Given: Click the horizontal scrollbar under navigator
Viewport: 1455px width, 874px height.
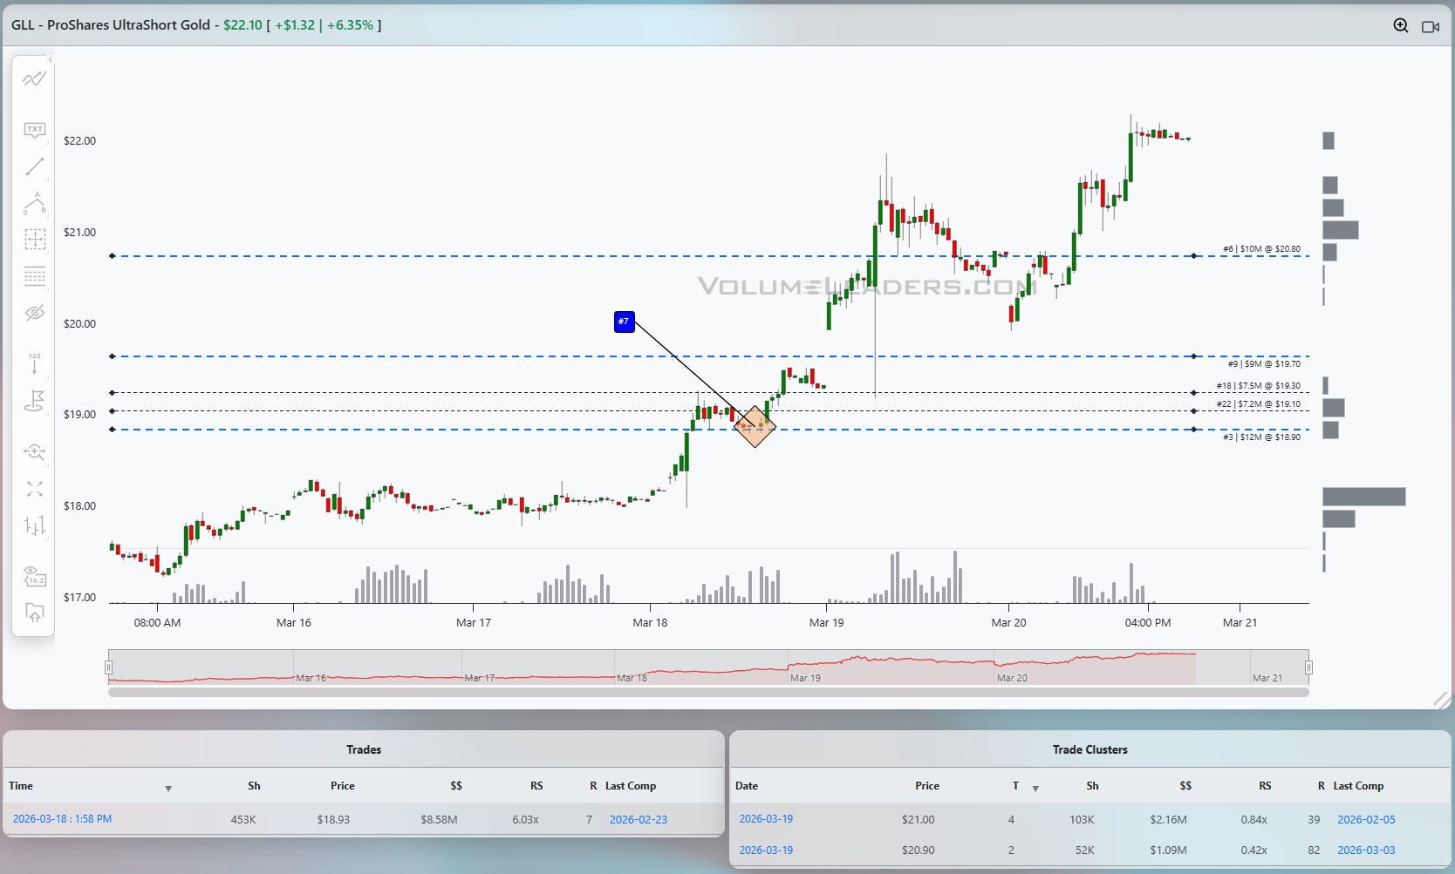Looking at the screenshot, I should click(x=708, y=693).
